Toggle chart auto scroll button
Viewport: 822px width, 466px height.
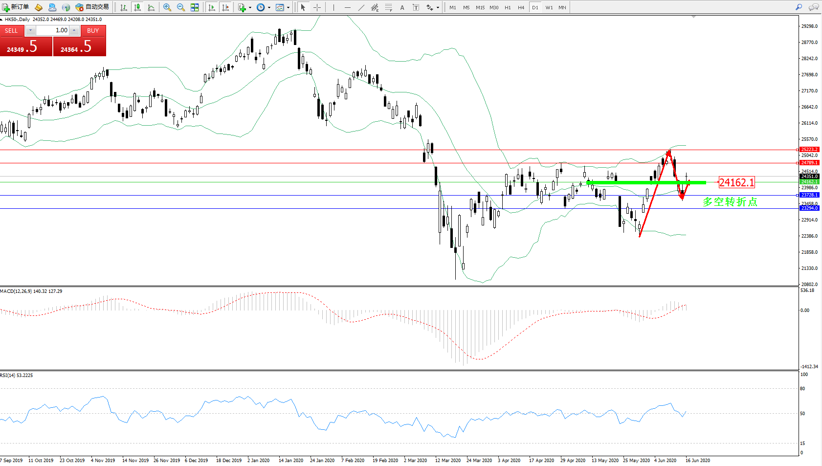pyautogui.click(x=212, y=7)
